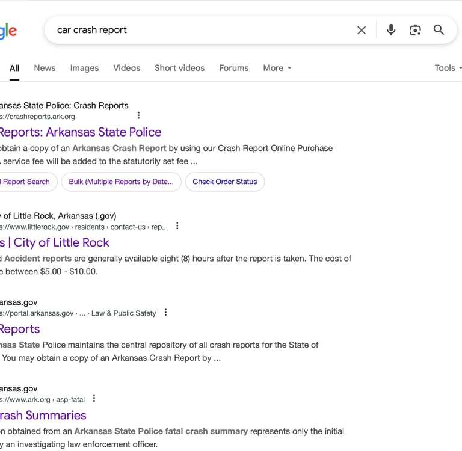Submit search with the magnifying glass icon
462x451 pixels.
439,29
